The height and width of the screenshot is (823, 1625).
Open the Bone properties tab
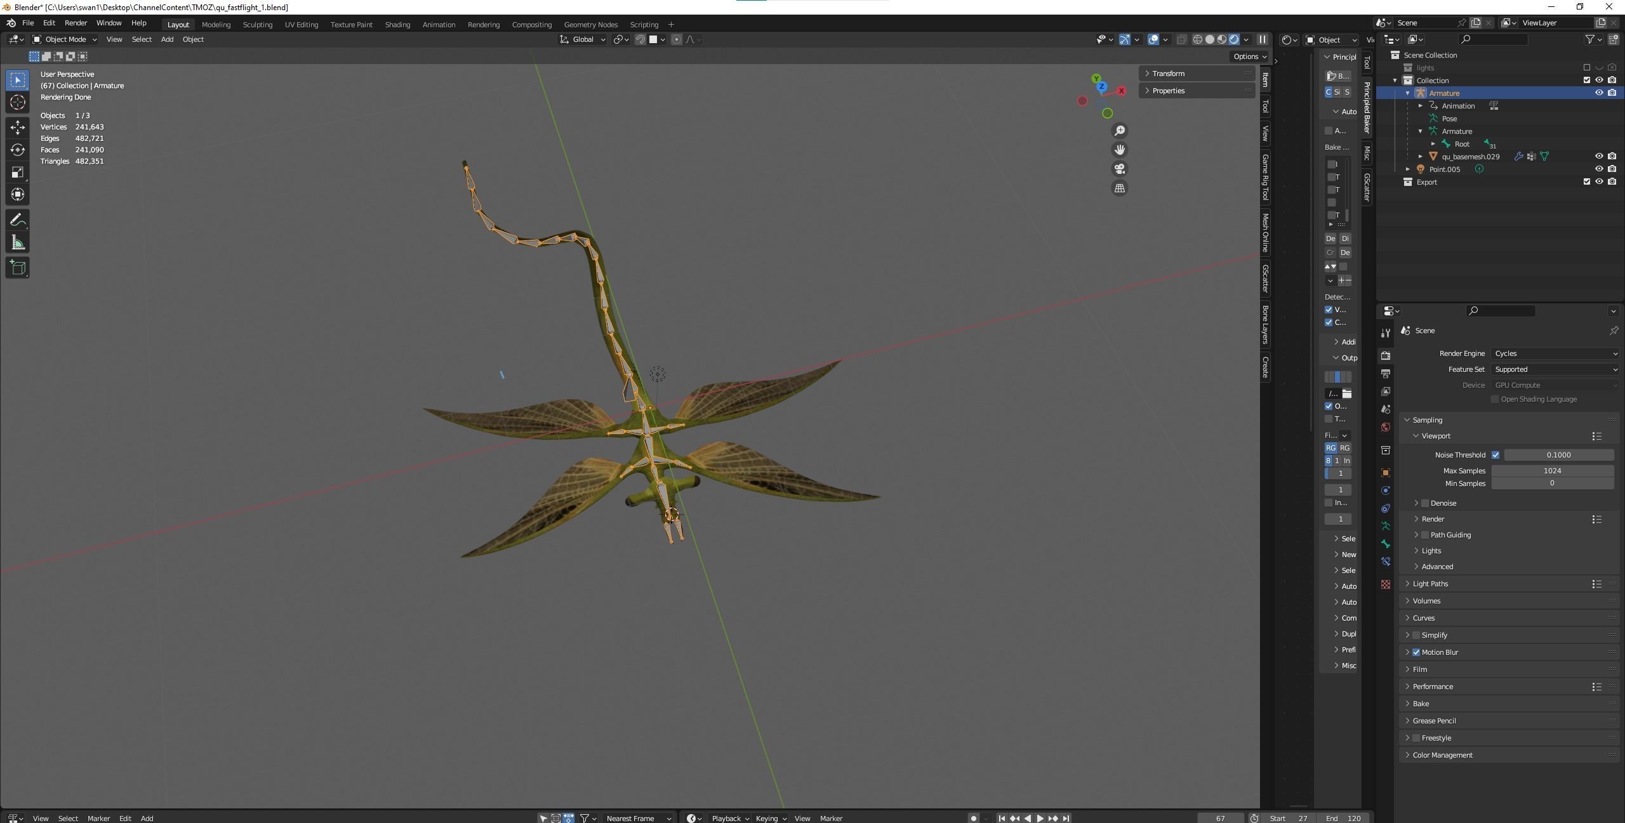[1386, 544]
